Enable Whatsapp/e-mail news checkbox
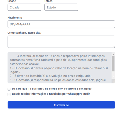Screen dimensions: 123x119 (x=9, y=94)
